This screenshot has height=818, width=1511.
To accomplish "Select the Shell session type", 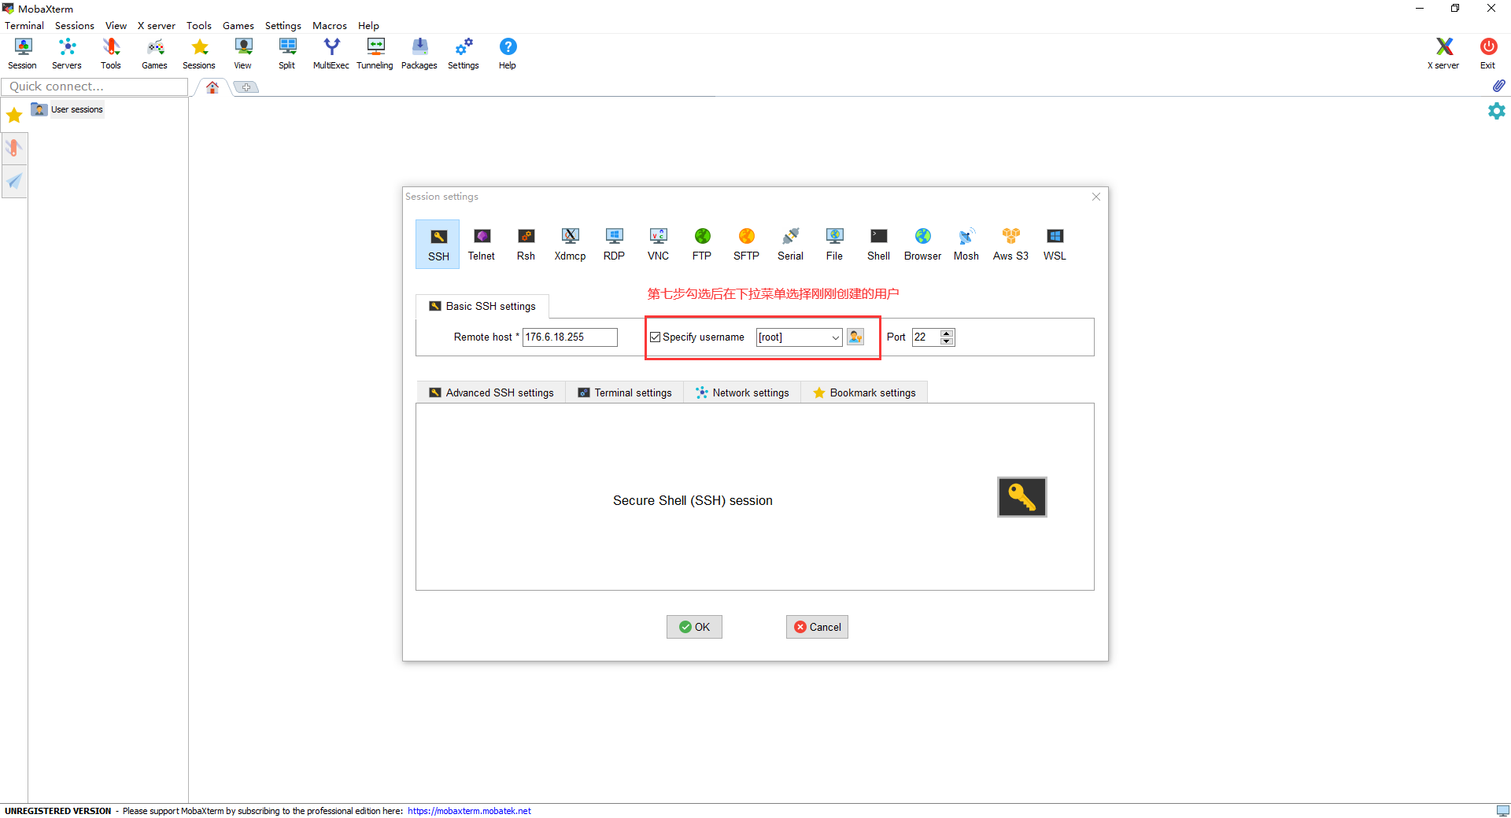I will (x=879, y=245).
